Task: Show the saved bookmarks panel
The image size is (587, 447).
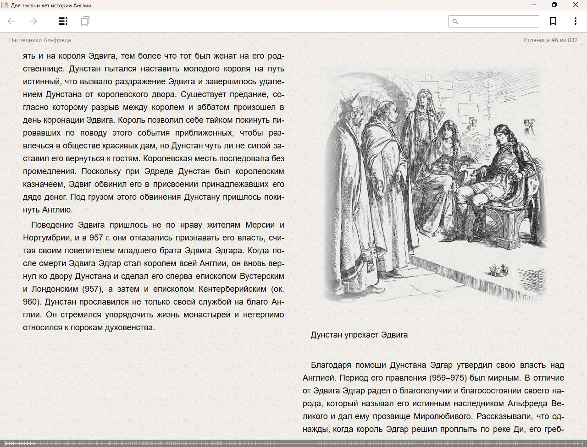Action: click(85, 21)
